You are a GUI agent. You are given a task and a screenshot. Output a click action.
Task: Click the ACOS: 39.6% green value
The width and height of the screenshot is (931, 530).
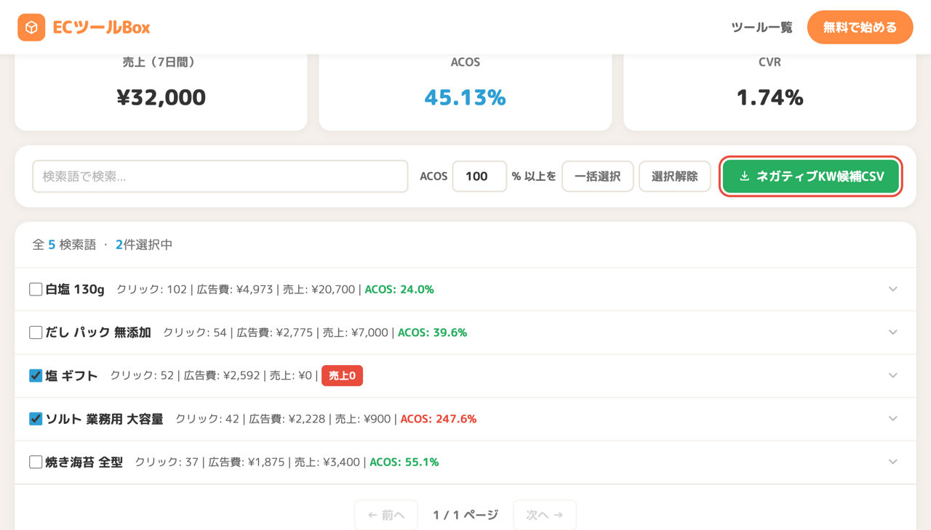[433, 333]
